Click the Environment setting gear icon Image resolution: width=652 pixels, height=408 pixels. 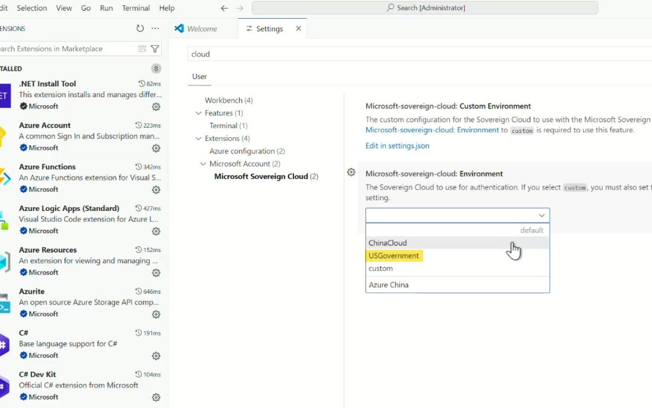[x=351, y=172]
